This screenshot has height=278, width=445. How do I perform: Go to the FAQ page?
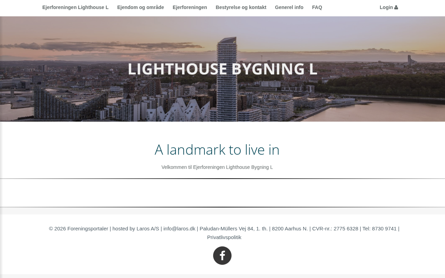pos(317,7)
